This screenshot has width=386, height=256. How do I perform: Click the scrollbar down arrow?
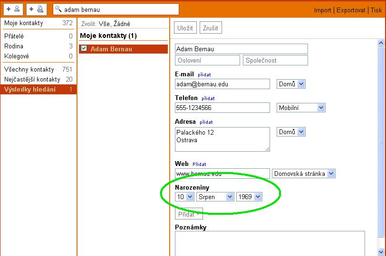381,252
